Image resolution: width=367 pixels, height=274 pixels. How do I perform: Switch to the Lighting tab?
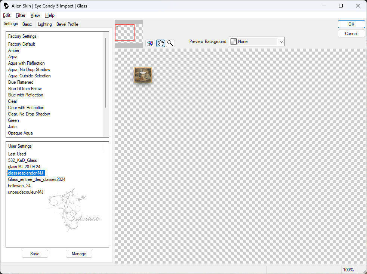point(45,24)
